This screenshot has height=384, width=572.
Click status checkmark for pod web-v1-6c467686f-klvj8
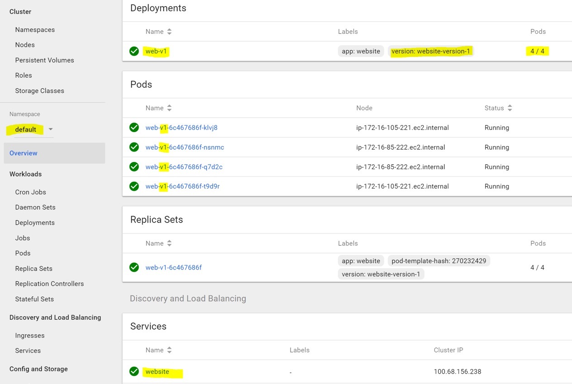pos(134,128)
